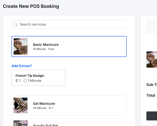Click the 'Free' price label
Screen dimensions: 157x126
click(x=51, y=49)
